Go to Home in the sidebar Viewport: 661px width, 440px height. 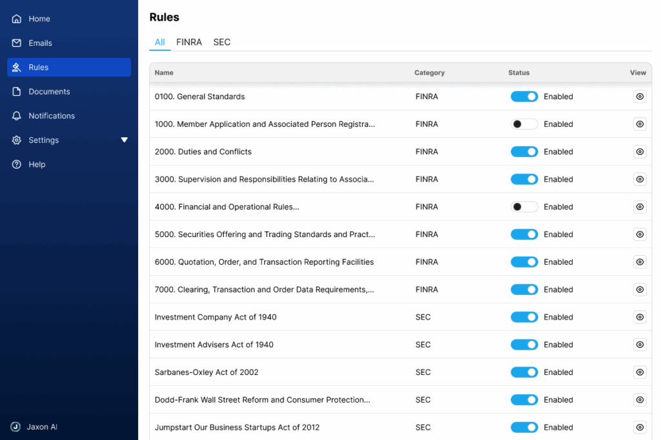[39, 19]
